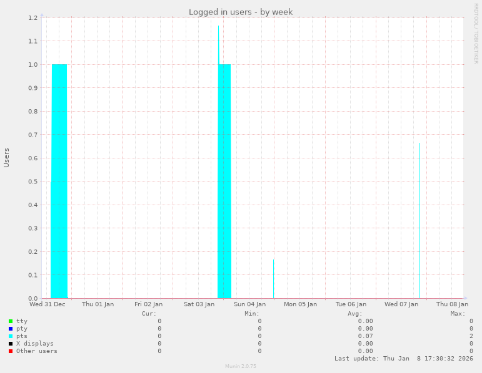
Task: Click the "Mon 05 Jan" x-axis label
Action: [300, 304]
